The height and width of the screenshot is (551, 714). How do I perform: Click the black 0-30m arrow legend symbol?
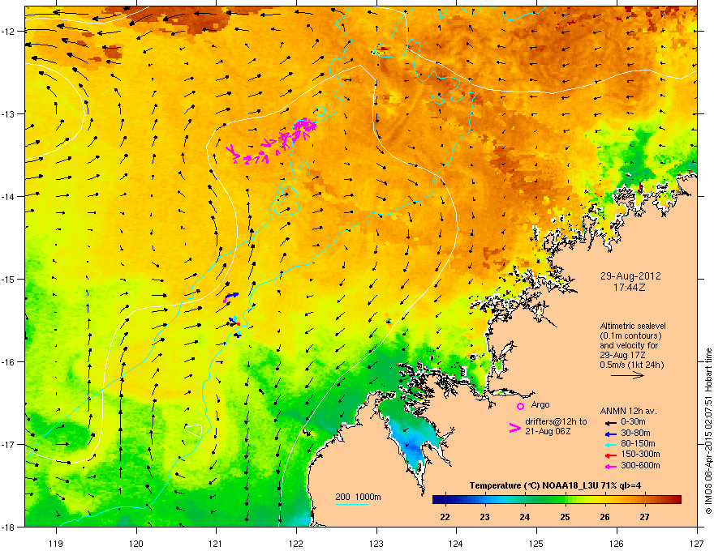[610, 422]
